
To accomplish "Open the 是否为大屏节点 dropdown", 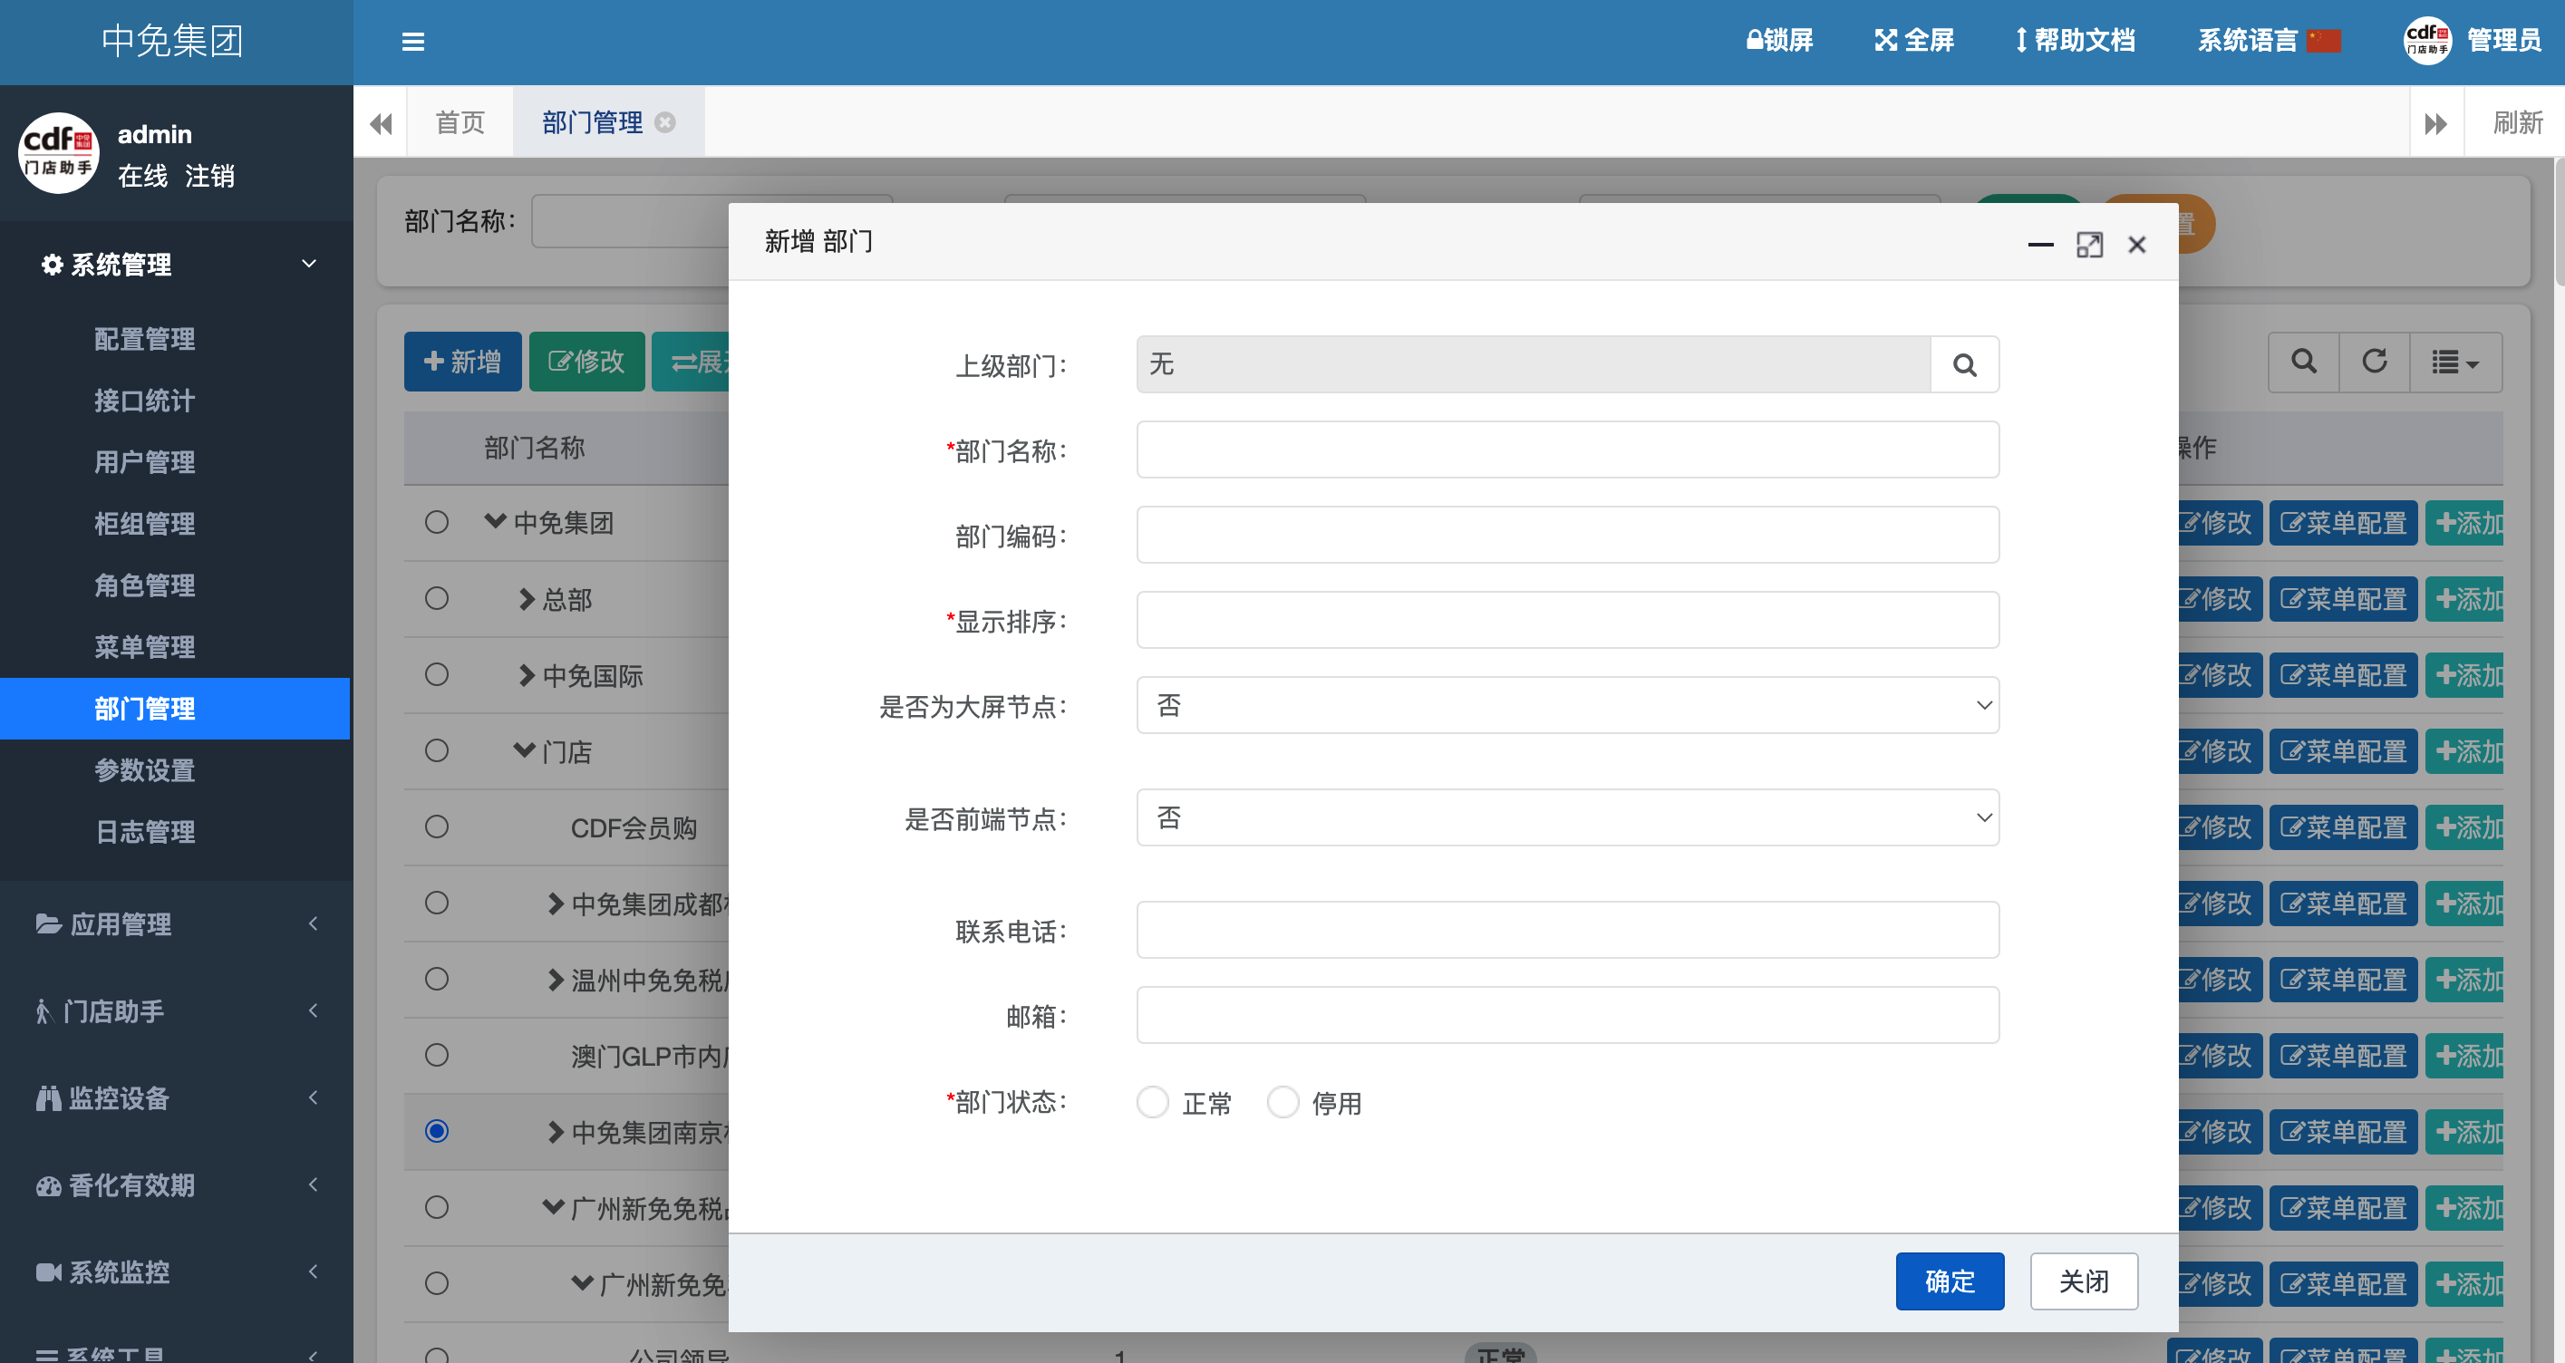I will pyautogui.click(x=1566, y=705).
